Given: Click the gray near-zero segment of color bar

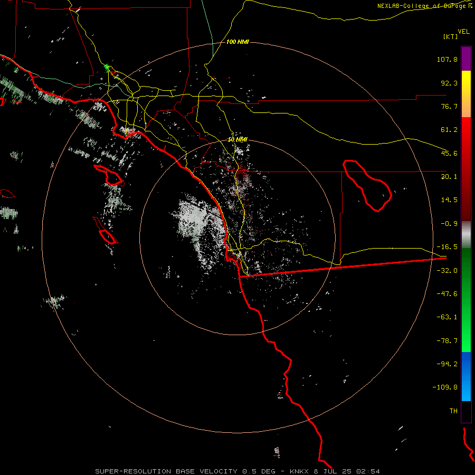Looking at the screenshot, I should [466, 234].
